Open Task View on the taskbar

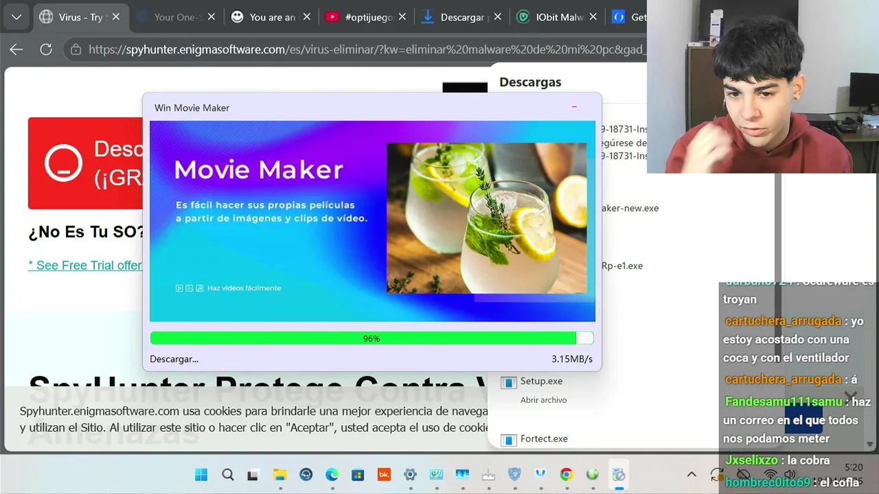coord(253,474)
